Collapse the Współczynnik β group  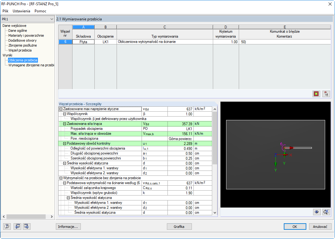[x=64, y=114]
